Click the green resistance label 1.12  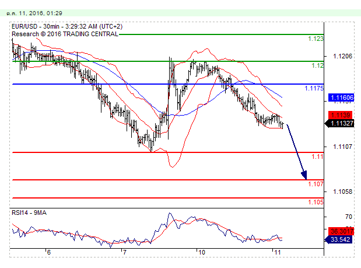[x=317, y=65]
